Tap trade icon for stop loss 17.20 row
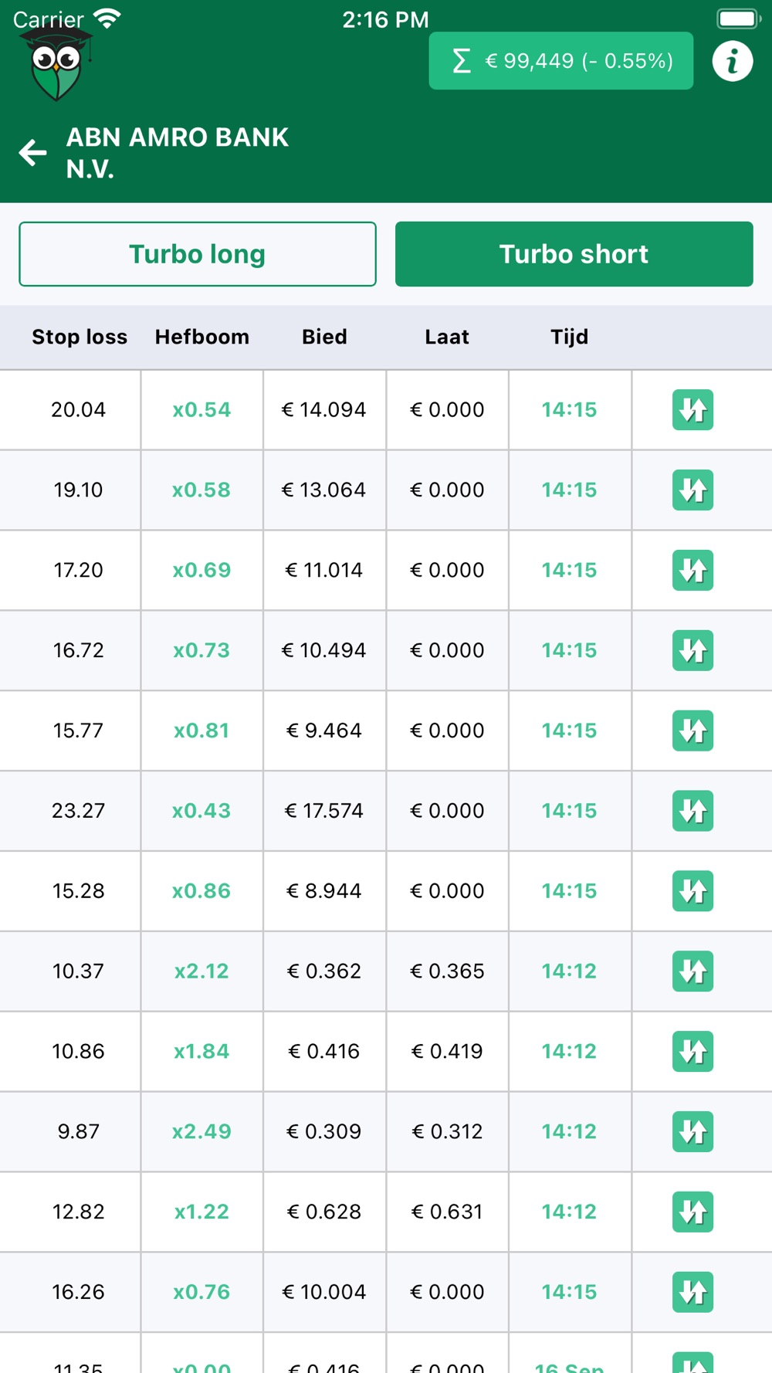Screen dimensions: 772x1373 [x=692, y=571]
